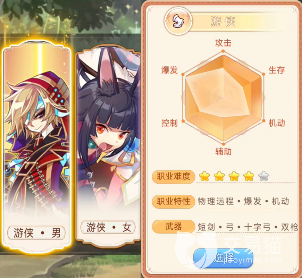Click the fourth gold difficulty star
This screenshot has width=302, height=278.
click(x=249, y=176)
